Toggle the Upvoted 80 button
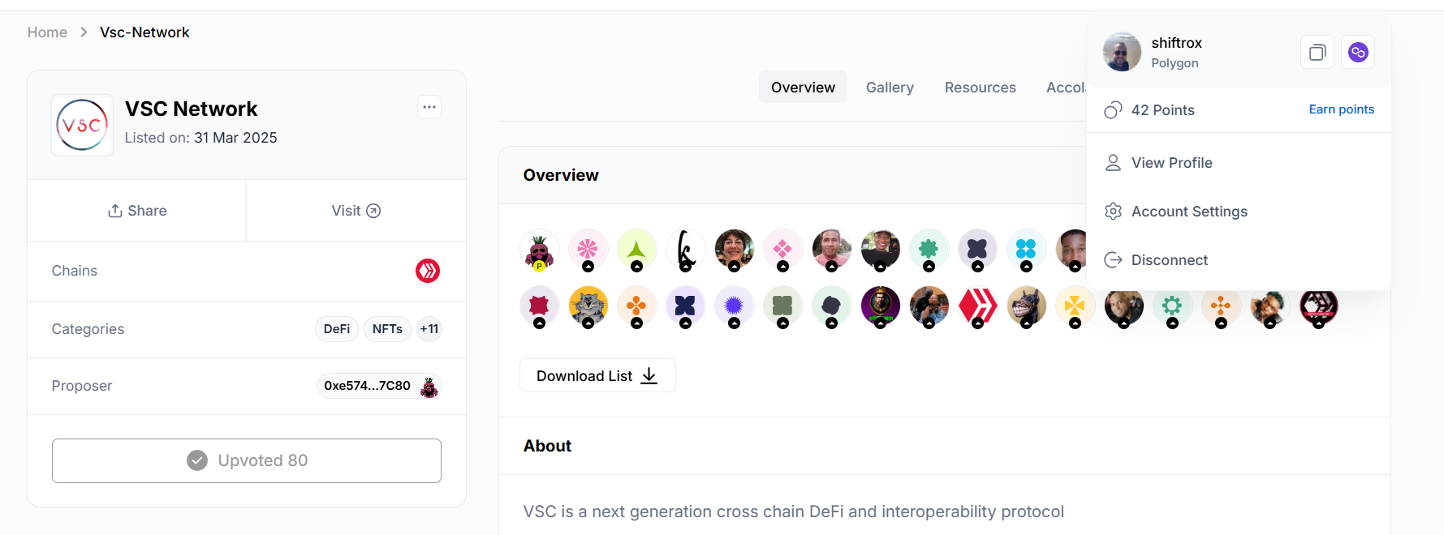 coord(247,460)
